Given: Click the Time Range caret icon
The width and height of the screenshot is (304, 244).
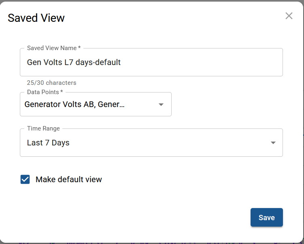Looking at the screenshot, I should point(273,143).
